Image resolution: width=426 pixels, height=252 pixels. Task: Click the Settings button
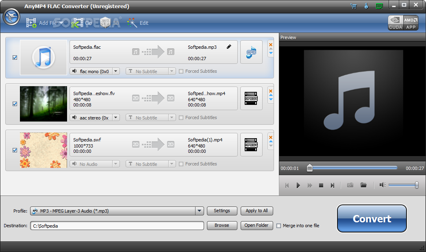click(x=222, y=211)
